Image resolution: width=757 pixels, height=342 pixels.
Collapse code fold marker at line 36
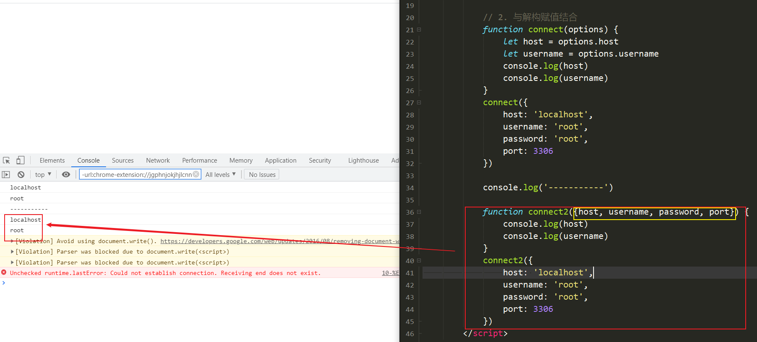coord(419,212)
